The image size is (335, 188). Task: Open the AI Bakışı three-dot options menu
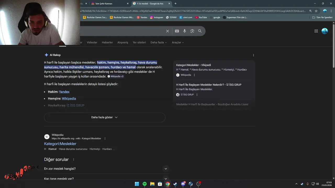point(253,55)
